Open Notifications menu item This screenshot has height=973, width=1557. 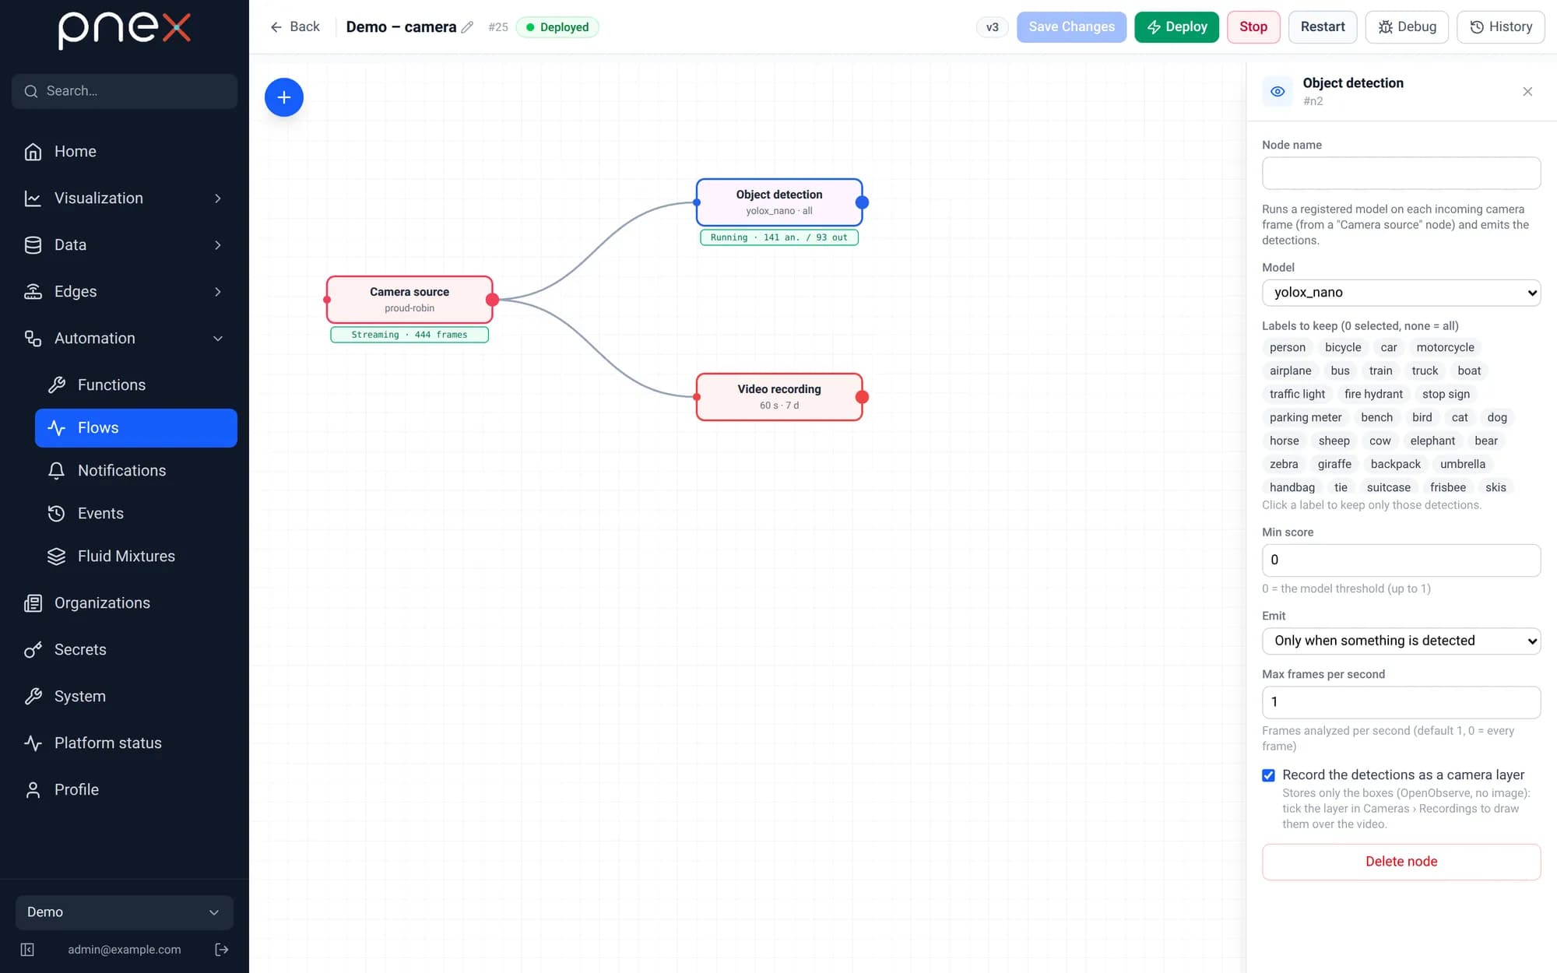coord(136,471)
